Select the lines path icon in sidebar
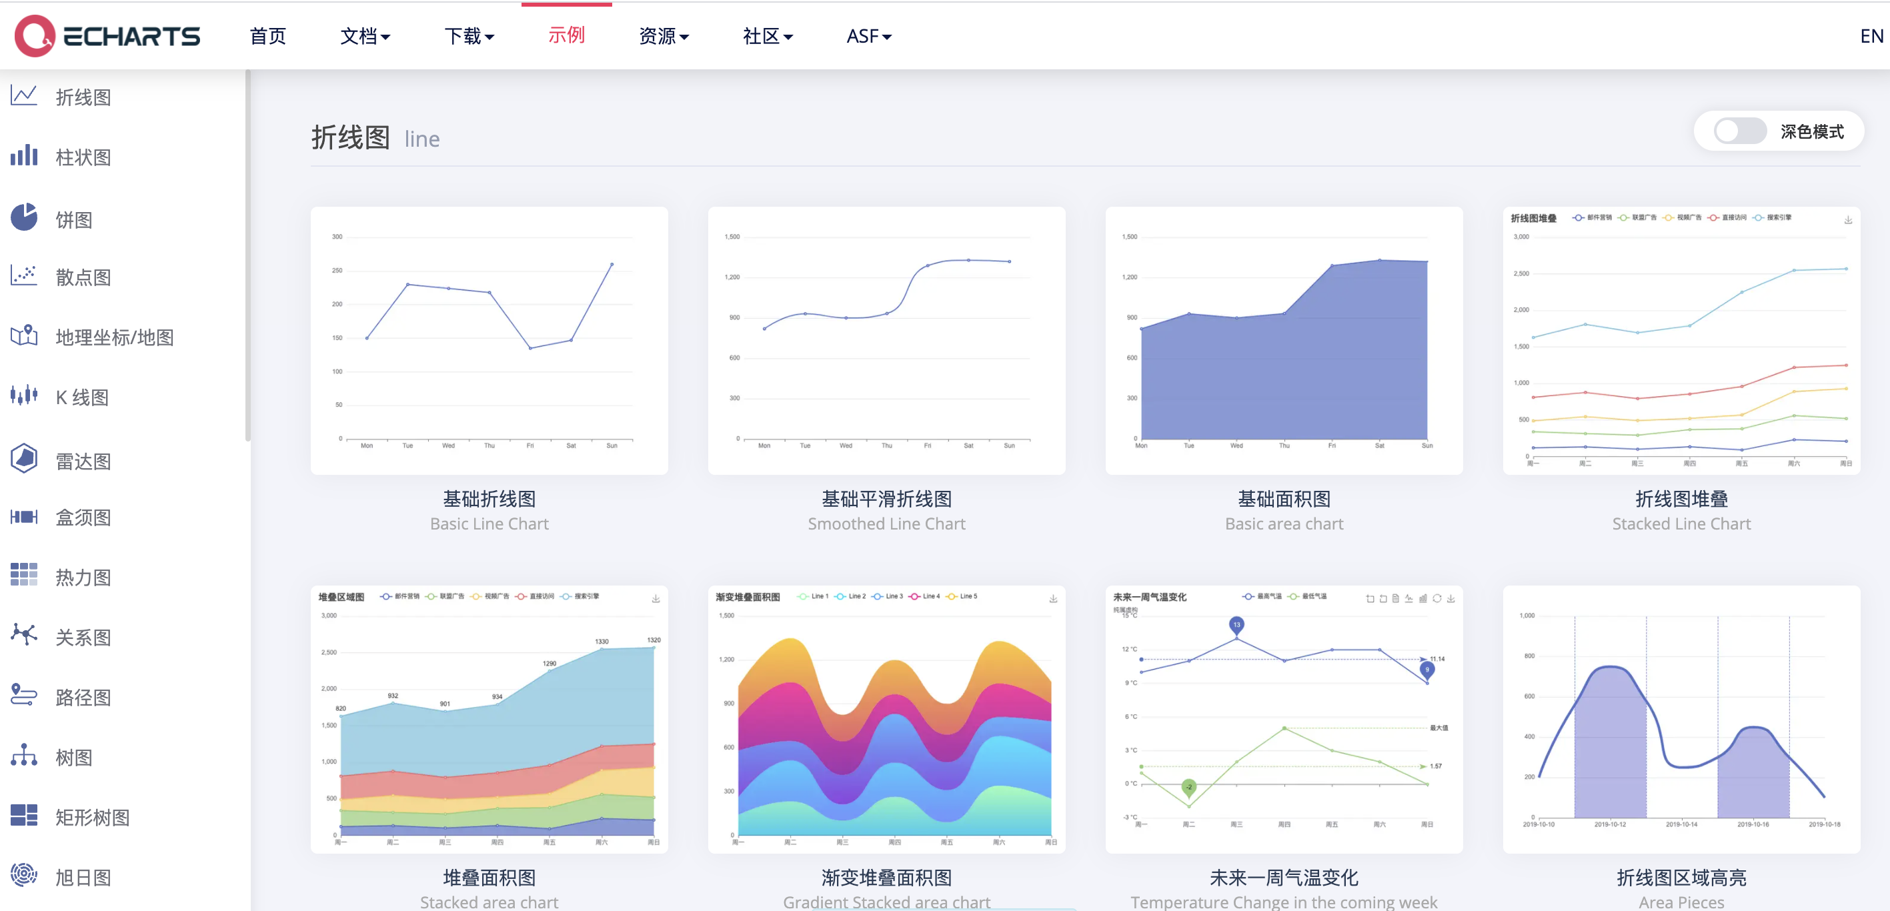1890x911 pixels. (23, 695)
